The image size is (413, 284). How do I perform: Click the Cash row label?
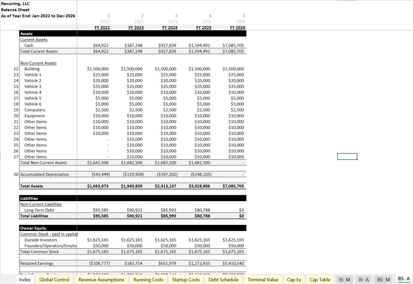coord(29,45)
